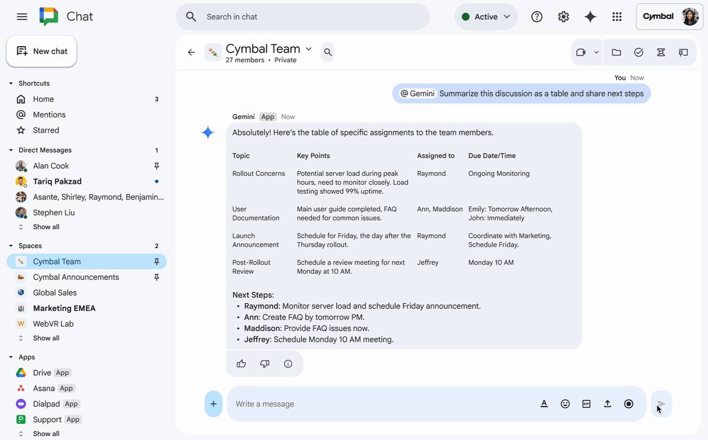Select the Cymbal Team space
Viewport: 708px width, 440px height.
pyautogui.click(x=87, y=261)
